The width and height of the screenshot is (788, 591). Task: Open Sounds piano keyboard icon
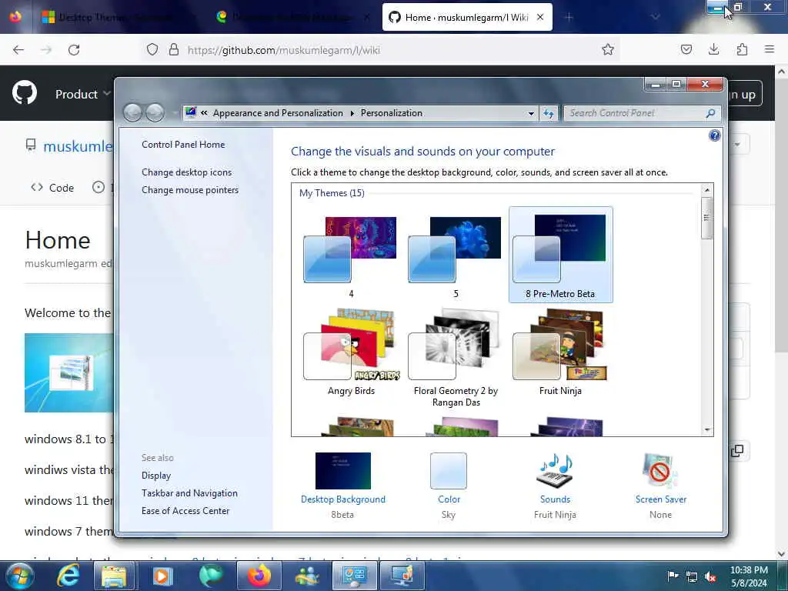555,471
